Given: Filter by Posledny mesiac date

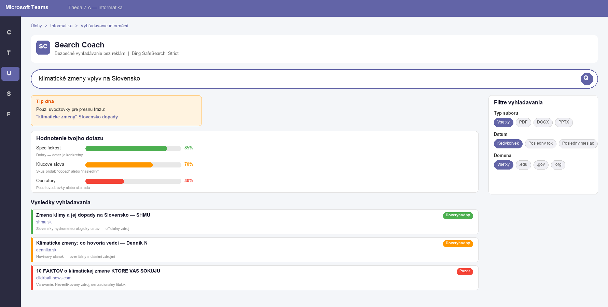Looking at the screenshot, I should 578,143.
